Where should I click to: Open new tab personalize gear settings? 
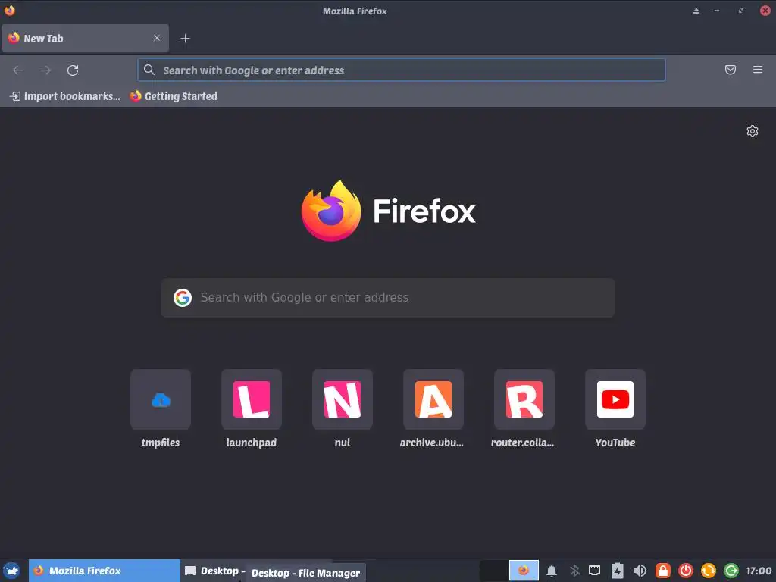753,131
